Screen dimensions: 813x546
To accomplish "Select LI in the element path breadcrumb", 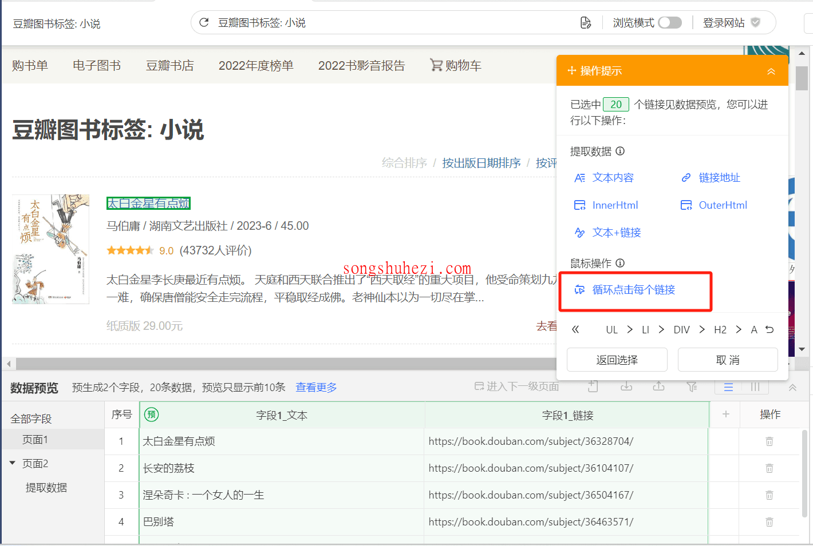I will (645, 330).
